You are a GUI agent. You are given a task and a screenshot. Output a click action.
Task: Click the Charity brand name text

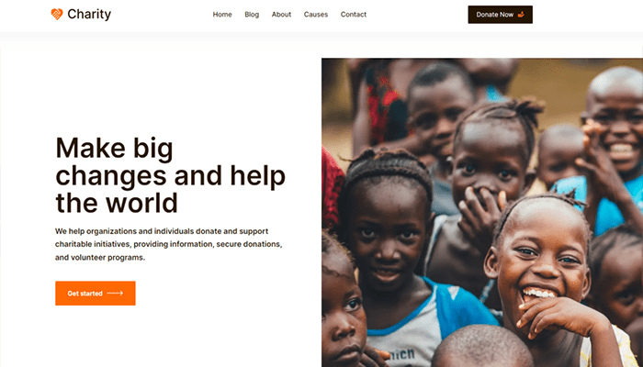pos(89,15)
